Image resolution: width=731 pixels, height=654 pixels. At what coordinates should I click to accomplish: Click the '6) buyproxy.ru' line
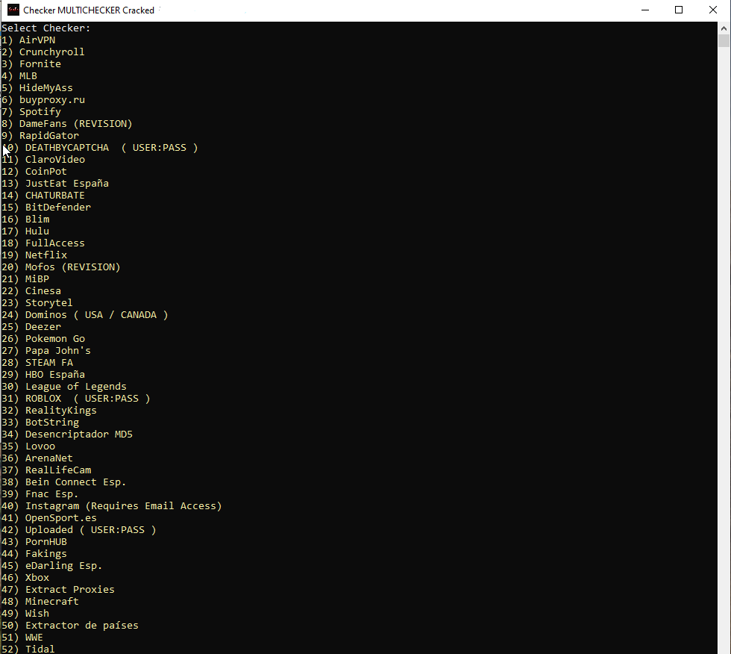[x=43, y=100]
